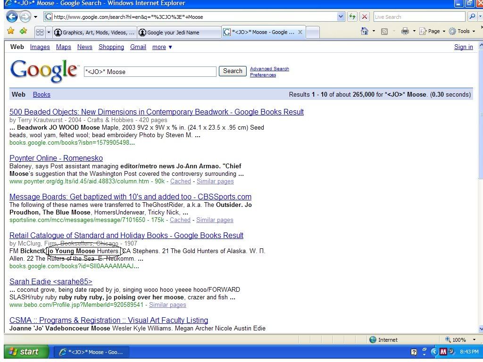Switch to Google your Jedi Name tab
This screenshot has height=362, width=483.
click(179, 33)
